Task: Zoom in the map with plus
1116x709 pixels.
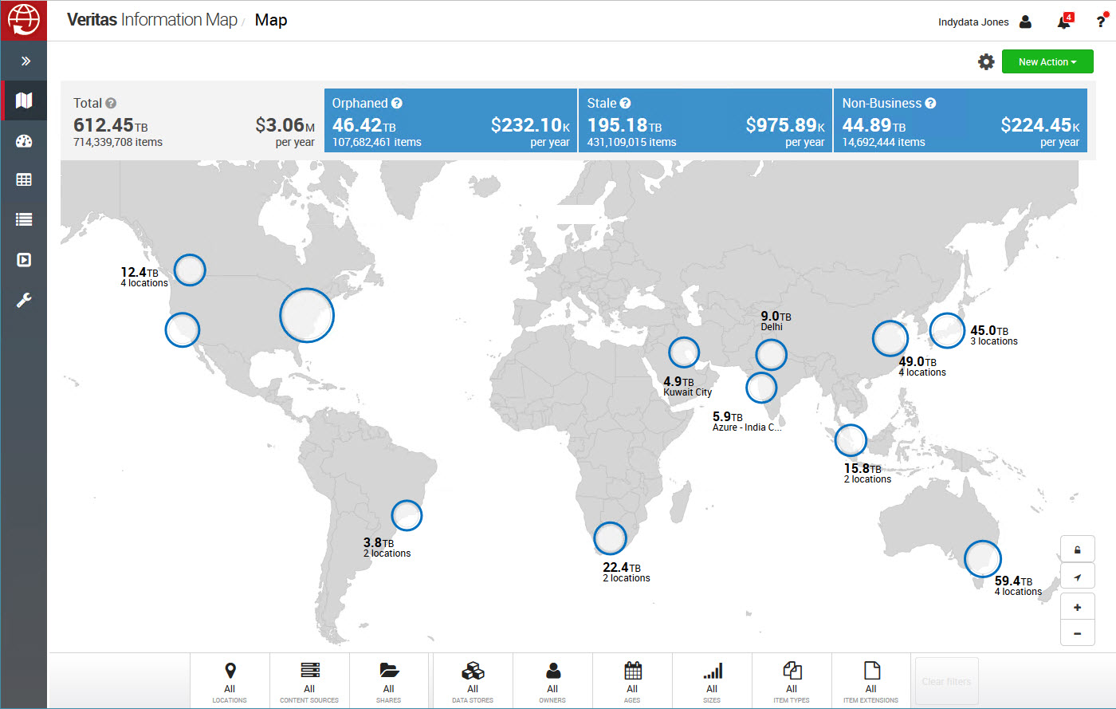Action: click(1077, 608)
